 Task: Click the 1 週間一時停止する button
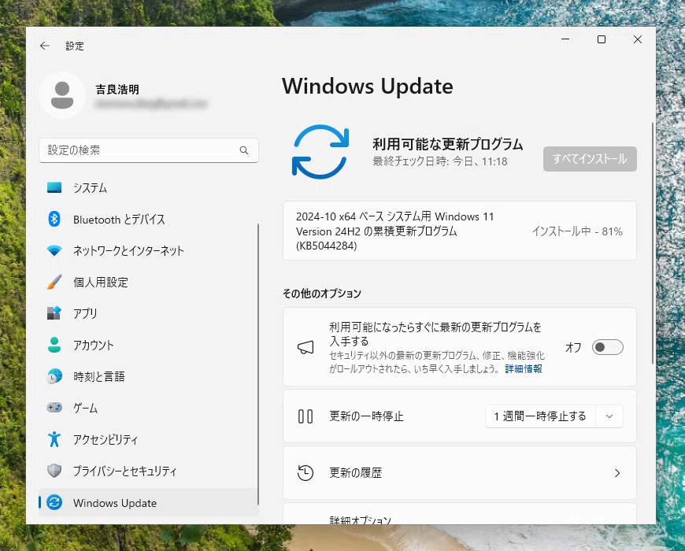[x=540, y=416]
